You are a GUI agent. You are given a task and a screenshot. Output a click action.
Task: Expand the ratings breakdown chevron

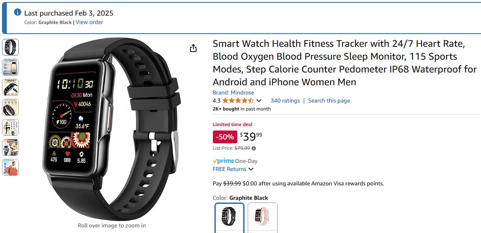259,100
